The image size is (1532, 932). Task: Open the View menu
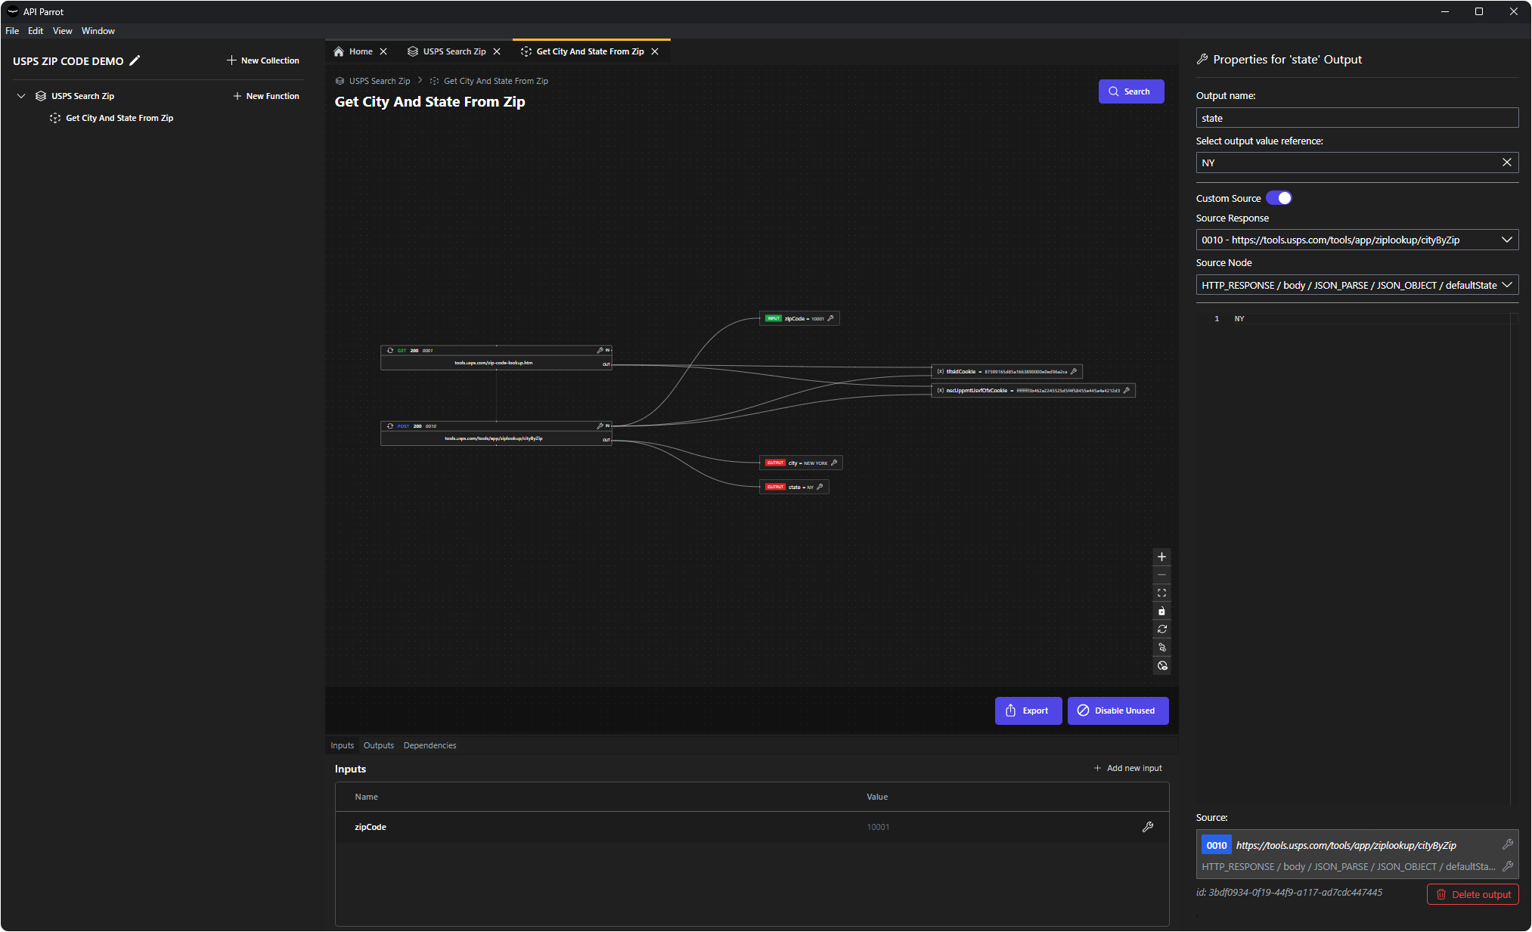[x=62, y=30]
